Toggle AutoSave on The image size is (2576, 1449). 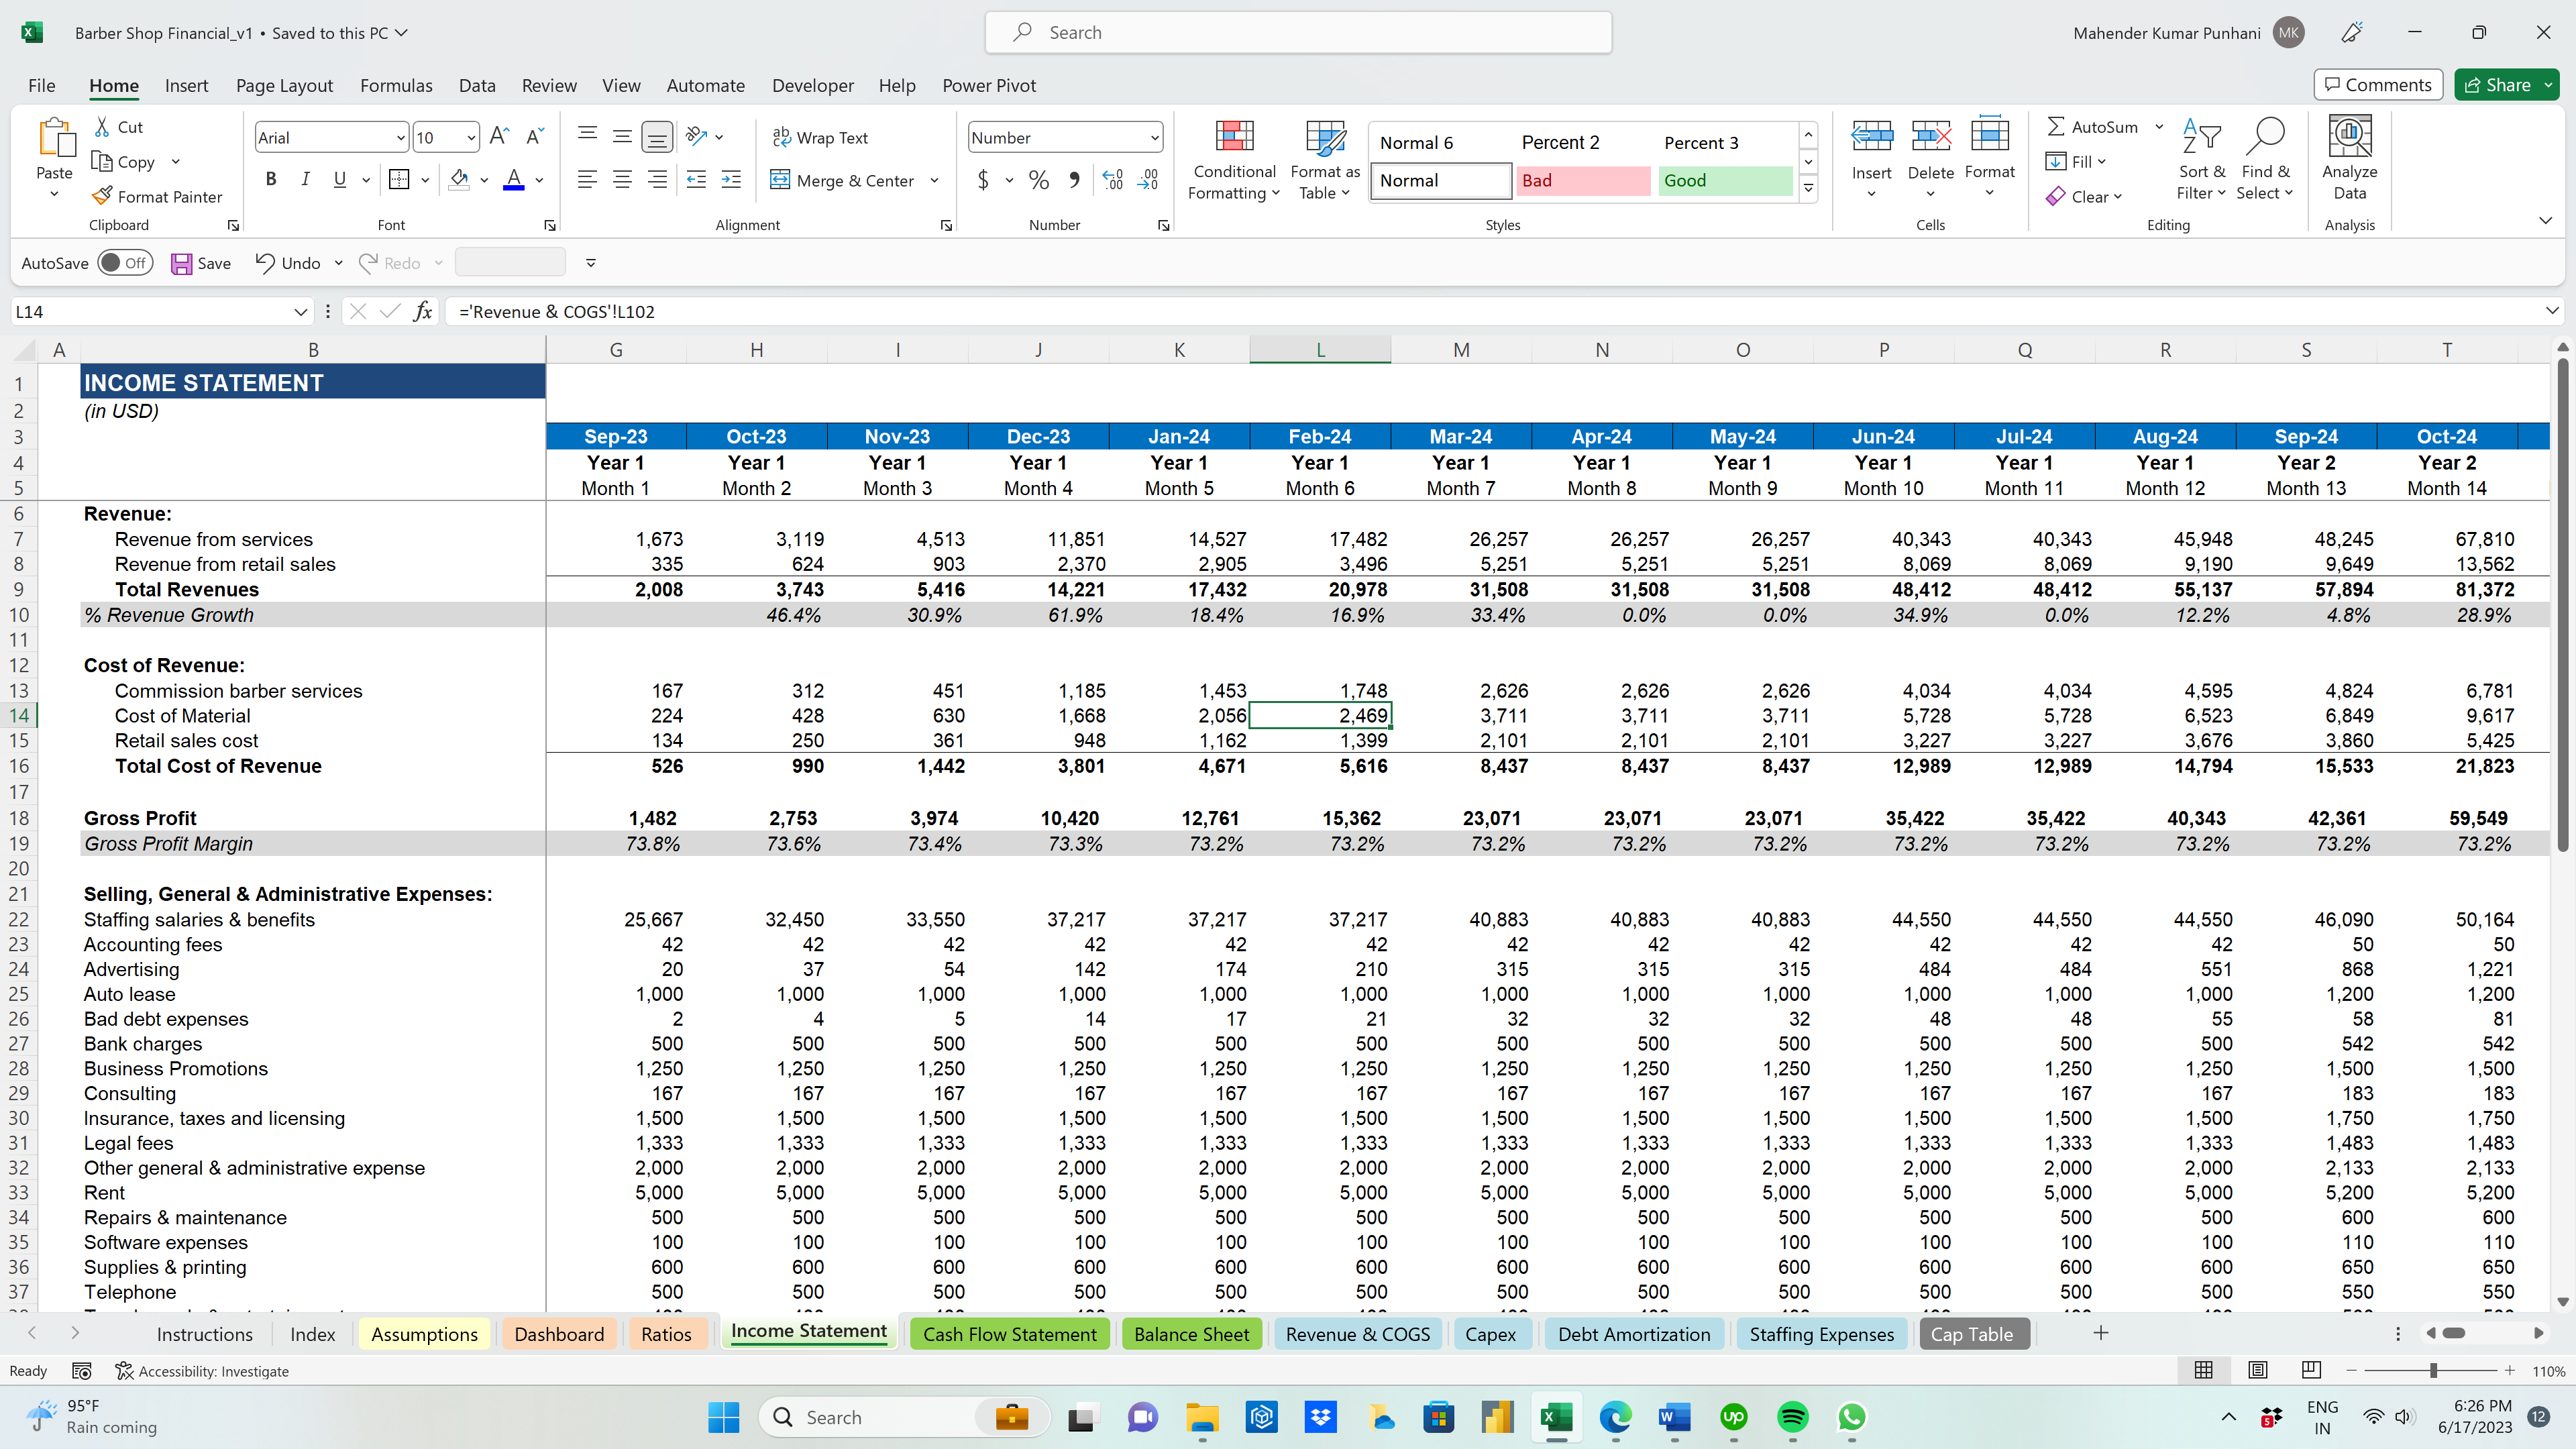(126, 262)
